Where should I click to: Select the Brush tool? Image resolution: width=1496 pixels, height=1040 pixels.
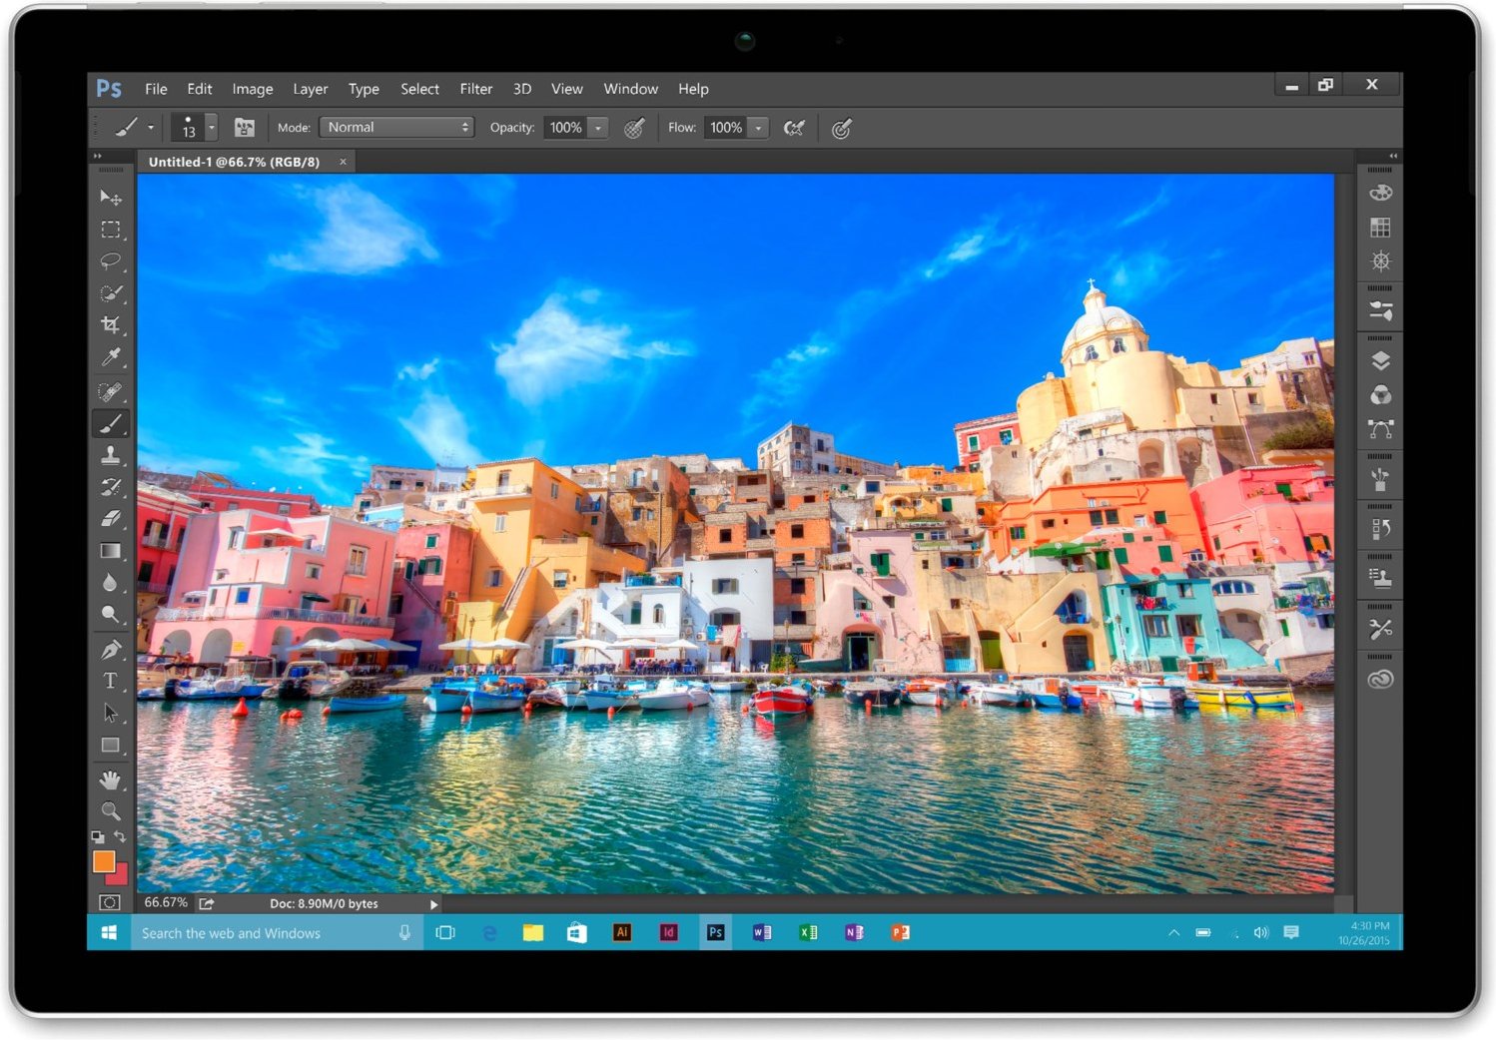pyautogui.click(x=111, y=422)
